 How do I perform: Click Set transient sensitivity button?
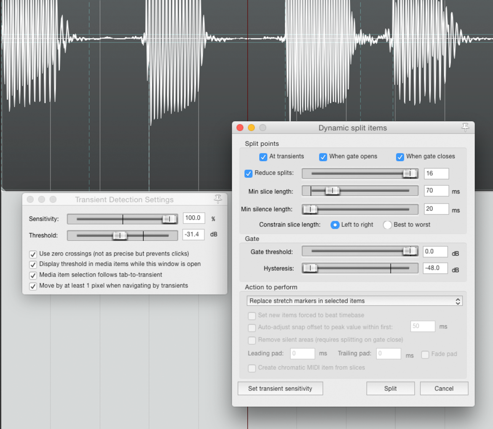[x=280, y=389]
